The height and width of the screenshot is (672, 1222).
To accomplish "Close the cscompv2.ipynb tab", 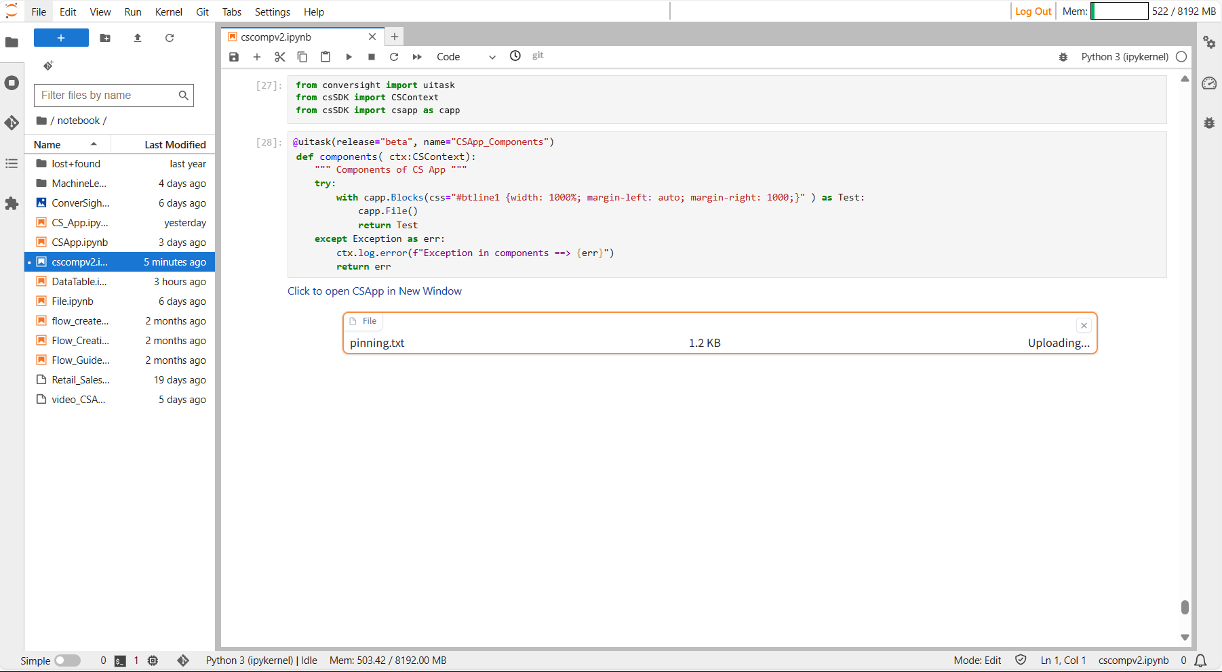I will (x=372, y=37).
